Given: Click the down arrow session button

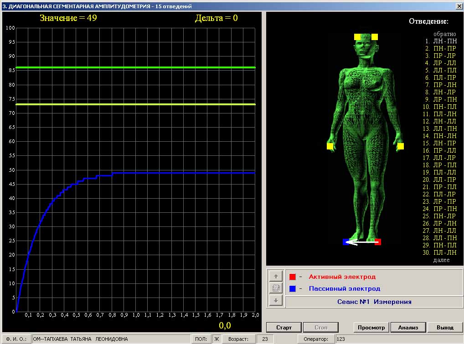Looking at the screenshot, I should pyautogui.click(x=276, y=301).
